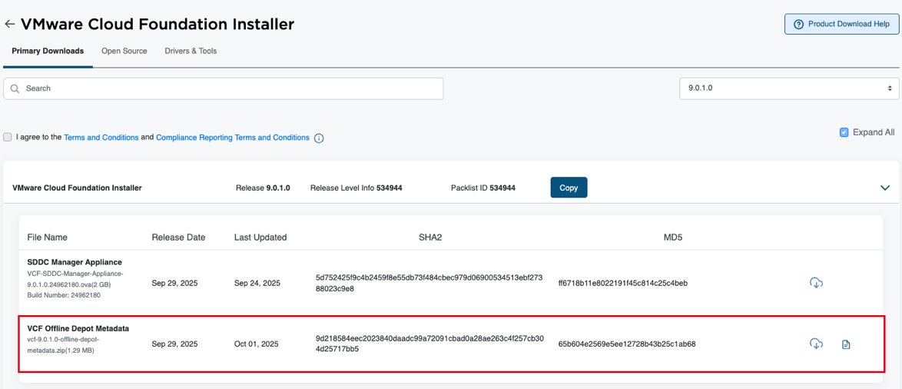Uncheck the Expand All checkbox
The image size is (902, 389).
tap(844, 132)
